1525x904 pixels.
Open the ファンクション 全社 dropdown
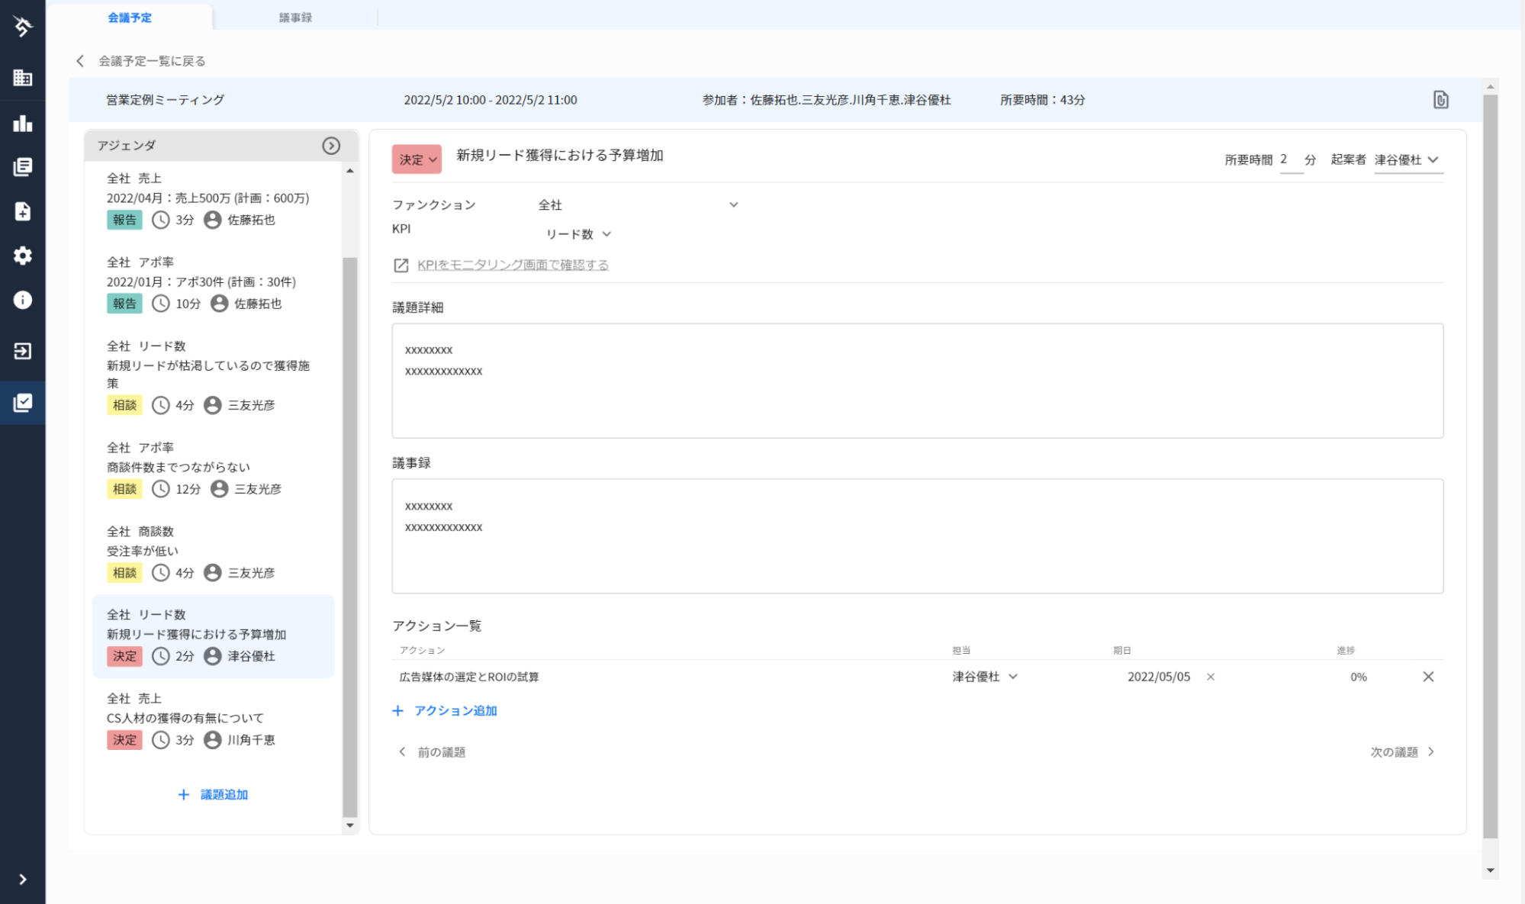click(x=640, y=204)
